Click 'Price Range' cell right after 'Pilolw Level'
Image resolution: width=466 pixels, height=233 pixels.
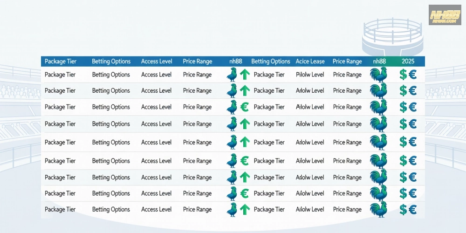(348, 75)
